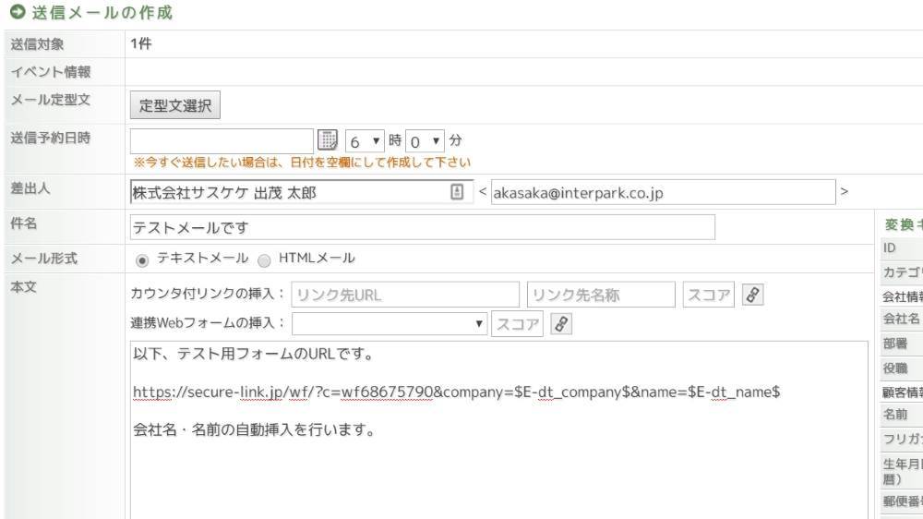Click the 1件 recipient count text
The width and height of the screenshot is (923, 519).
click(x=140, y=43)
